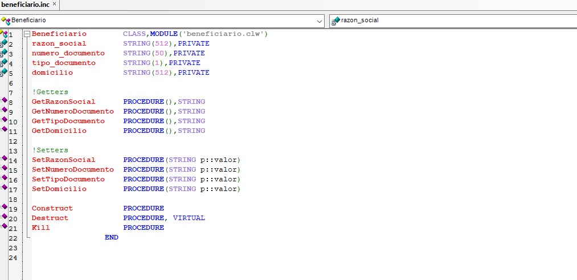
Task: Open the razon_social member dropdown
Action: point(453,21)
